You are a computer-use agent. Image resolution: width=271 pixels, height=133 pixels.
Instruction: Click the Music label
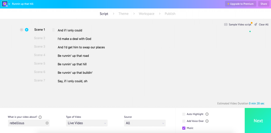[190, 128]
